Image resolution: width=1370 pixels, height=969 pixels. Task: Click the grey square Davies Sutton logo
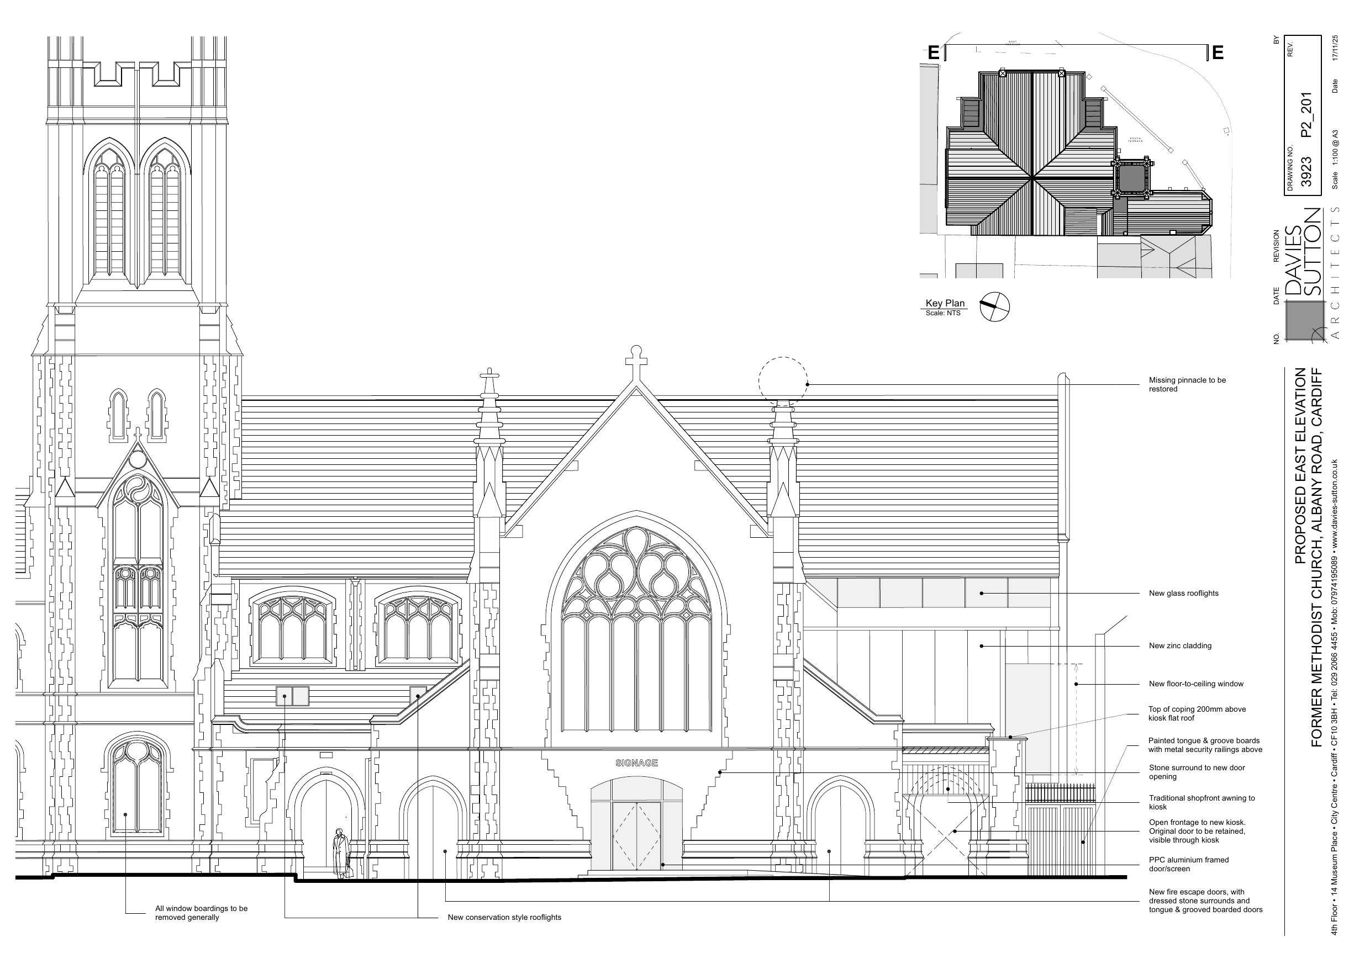(x=1305, y=320)
